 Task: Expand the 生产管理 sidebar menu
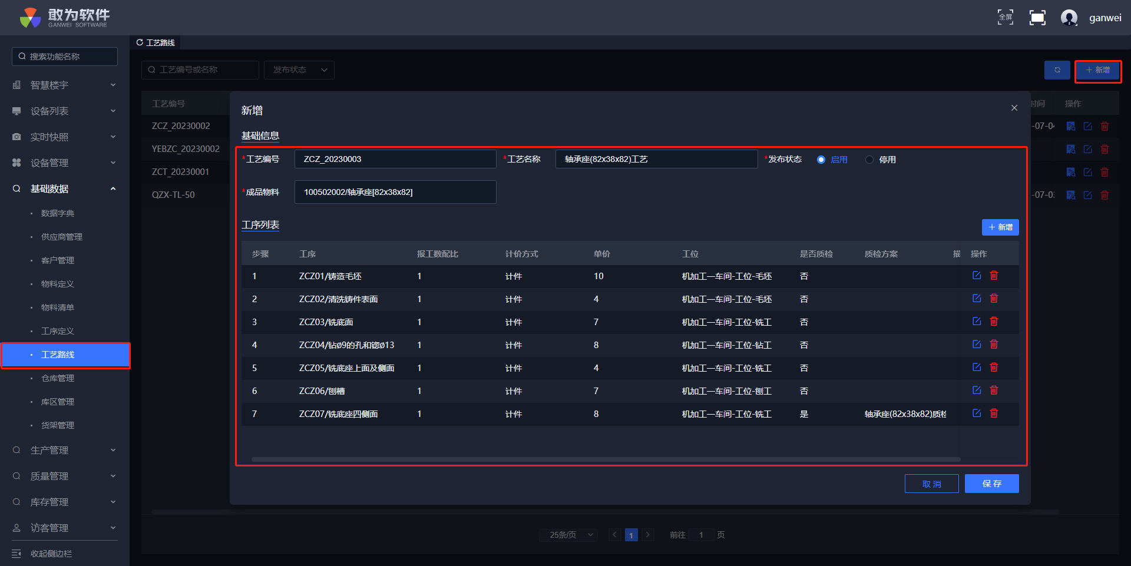(x=65, y=450)
